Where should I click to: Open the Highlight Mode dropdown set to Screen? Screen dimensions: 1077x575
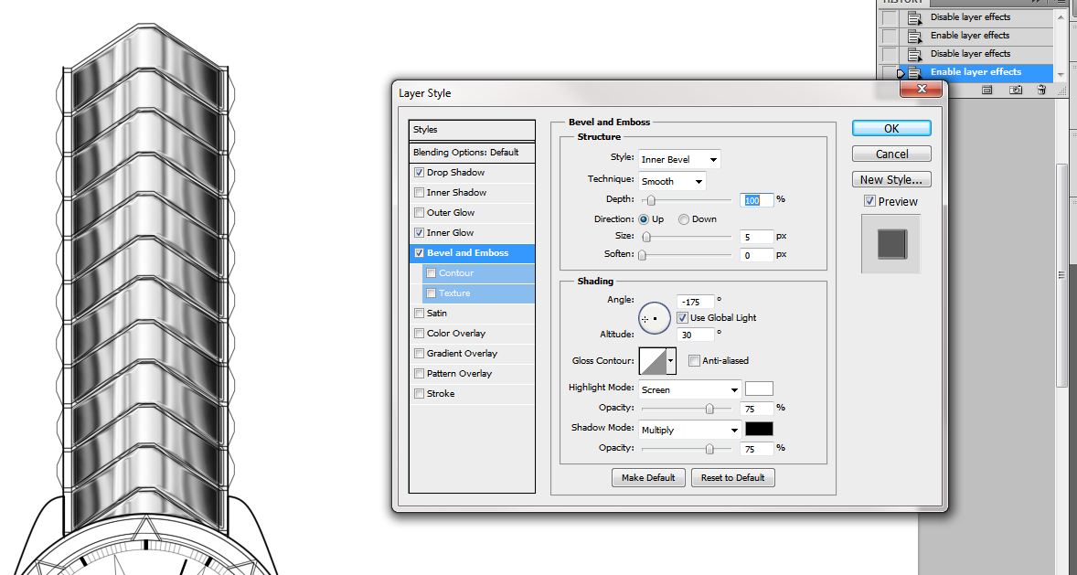pyautogui.click(x=689, y=389)
